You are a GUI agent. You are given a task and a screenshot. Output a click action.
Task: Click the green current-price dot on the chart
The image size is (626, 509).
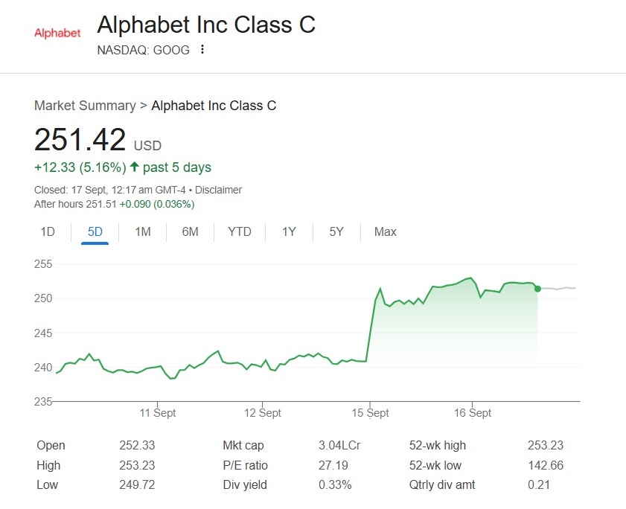[537, 289]
